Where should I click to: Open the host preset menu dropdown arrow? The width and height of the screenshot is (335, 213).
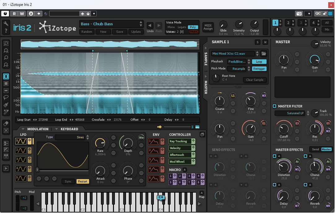[x=94, y=14]
